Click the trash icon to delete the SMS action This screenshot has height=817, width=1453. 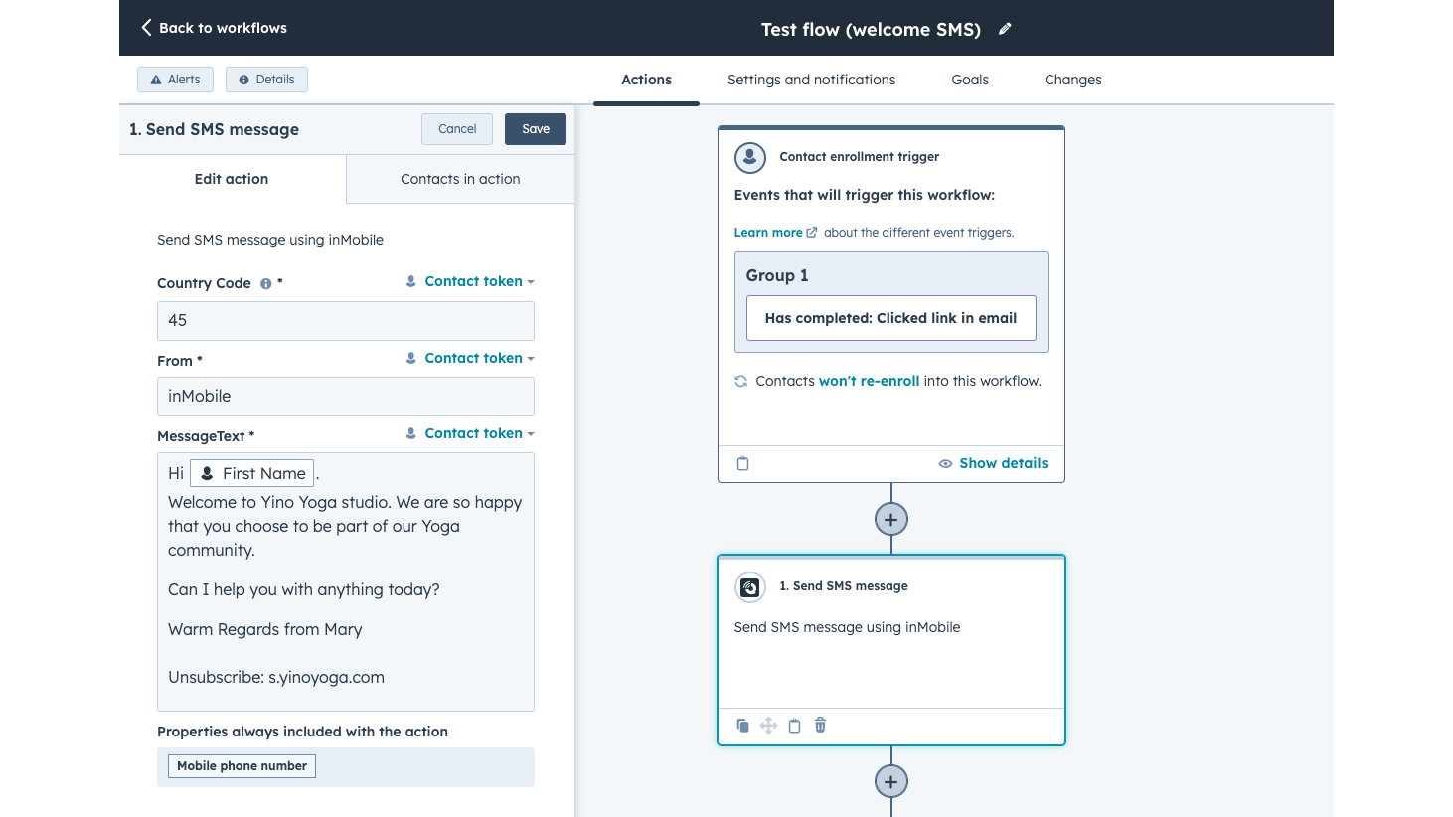pyautogui.click(x=820, y=726)
